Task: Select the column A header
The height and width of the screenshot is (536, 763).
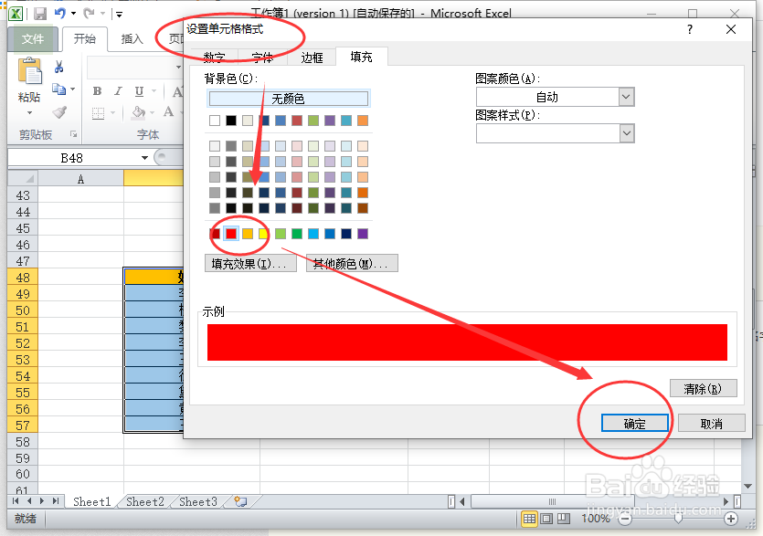Action: click(x=80, y=178)
